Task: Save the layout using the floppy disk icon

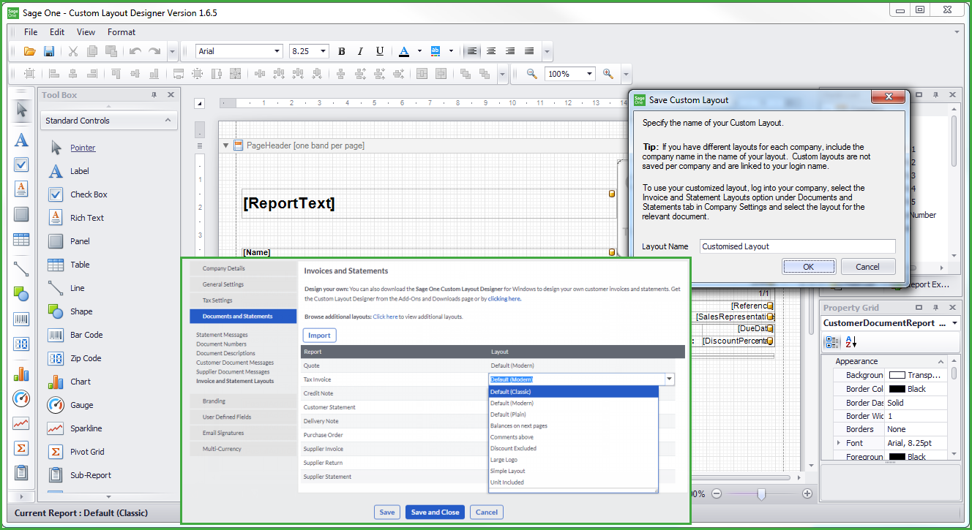Action: point(49,51)
